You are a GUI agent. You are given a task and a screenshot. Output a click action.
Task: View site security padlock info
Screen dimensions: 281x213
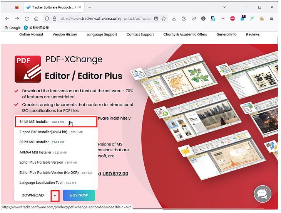(55, 19)
